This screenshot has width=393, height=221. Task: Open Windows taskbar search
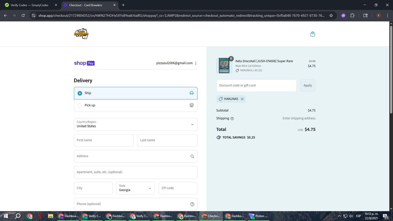click(18, 216)
